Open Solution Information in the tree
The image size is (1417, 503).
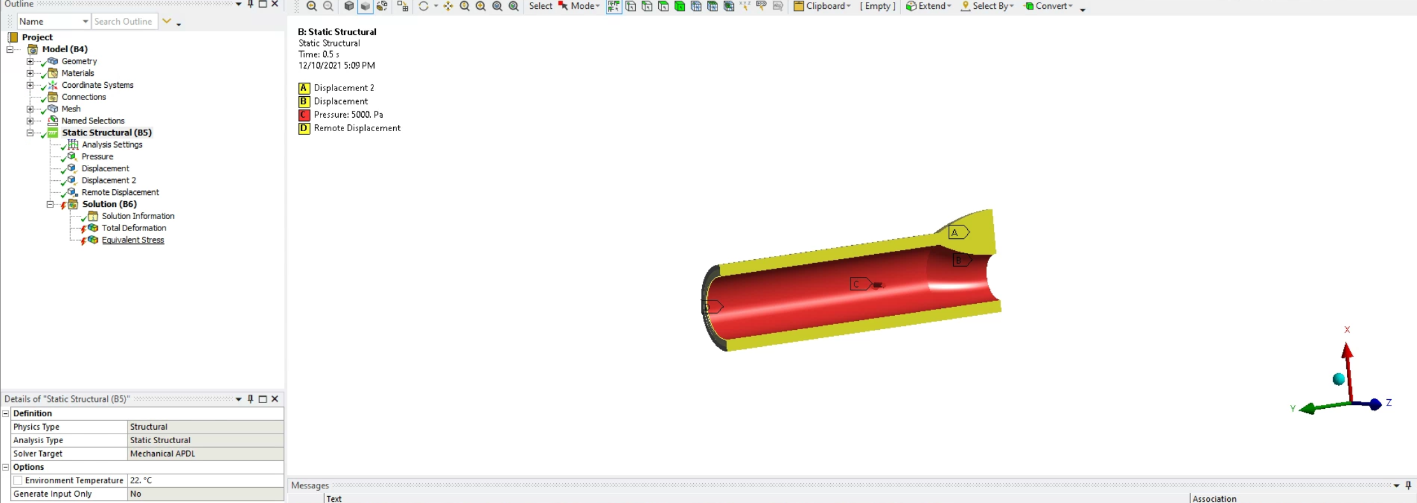(138, 216)
